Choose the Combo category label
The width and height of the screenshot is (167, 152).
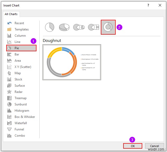[x=20, y=136]
